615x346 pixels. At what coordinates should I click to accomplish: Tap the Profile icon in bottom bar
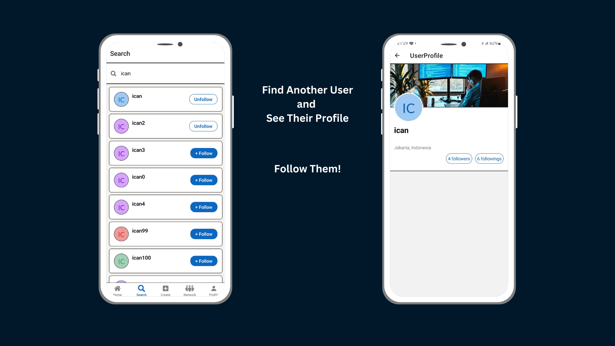[x=214, y=290]
